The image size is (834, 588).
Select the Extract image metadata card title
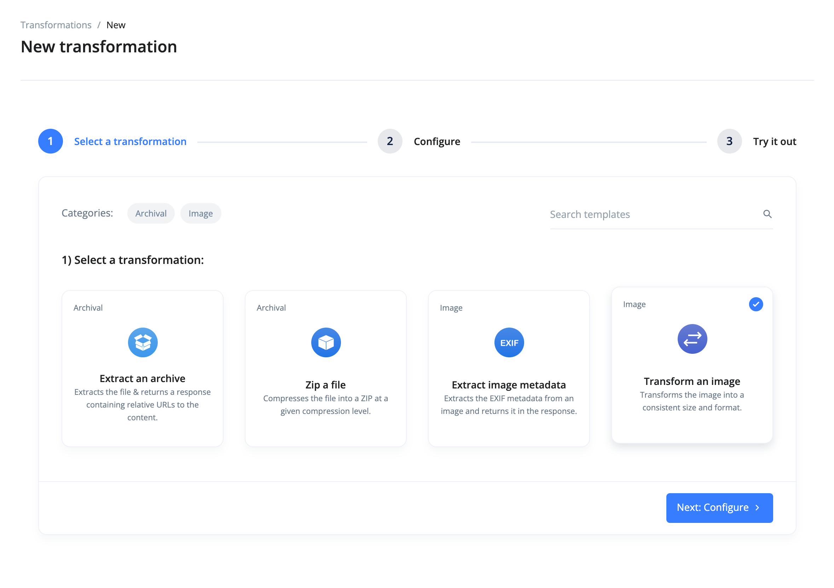[509, 385]
